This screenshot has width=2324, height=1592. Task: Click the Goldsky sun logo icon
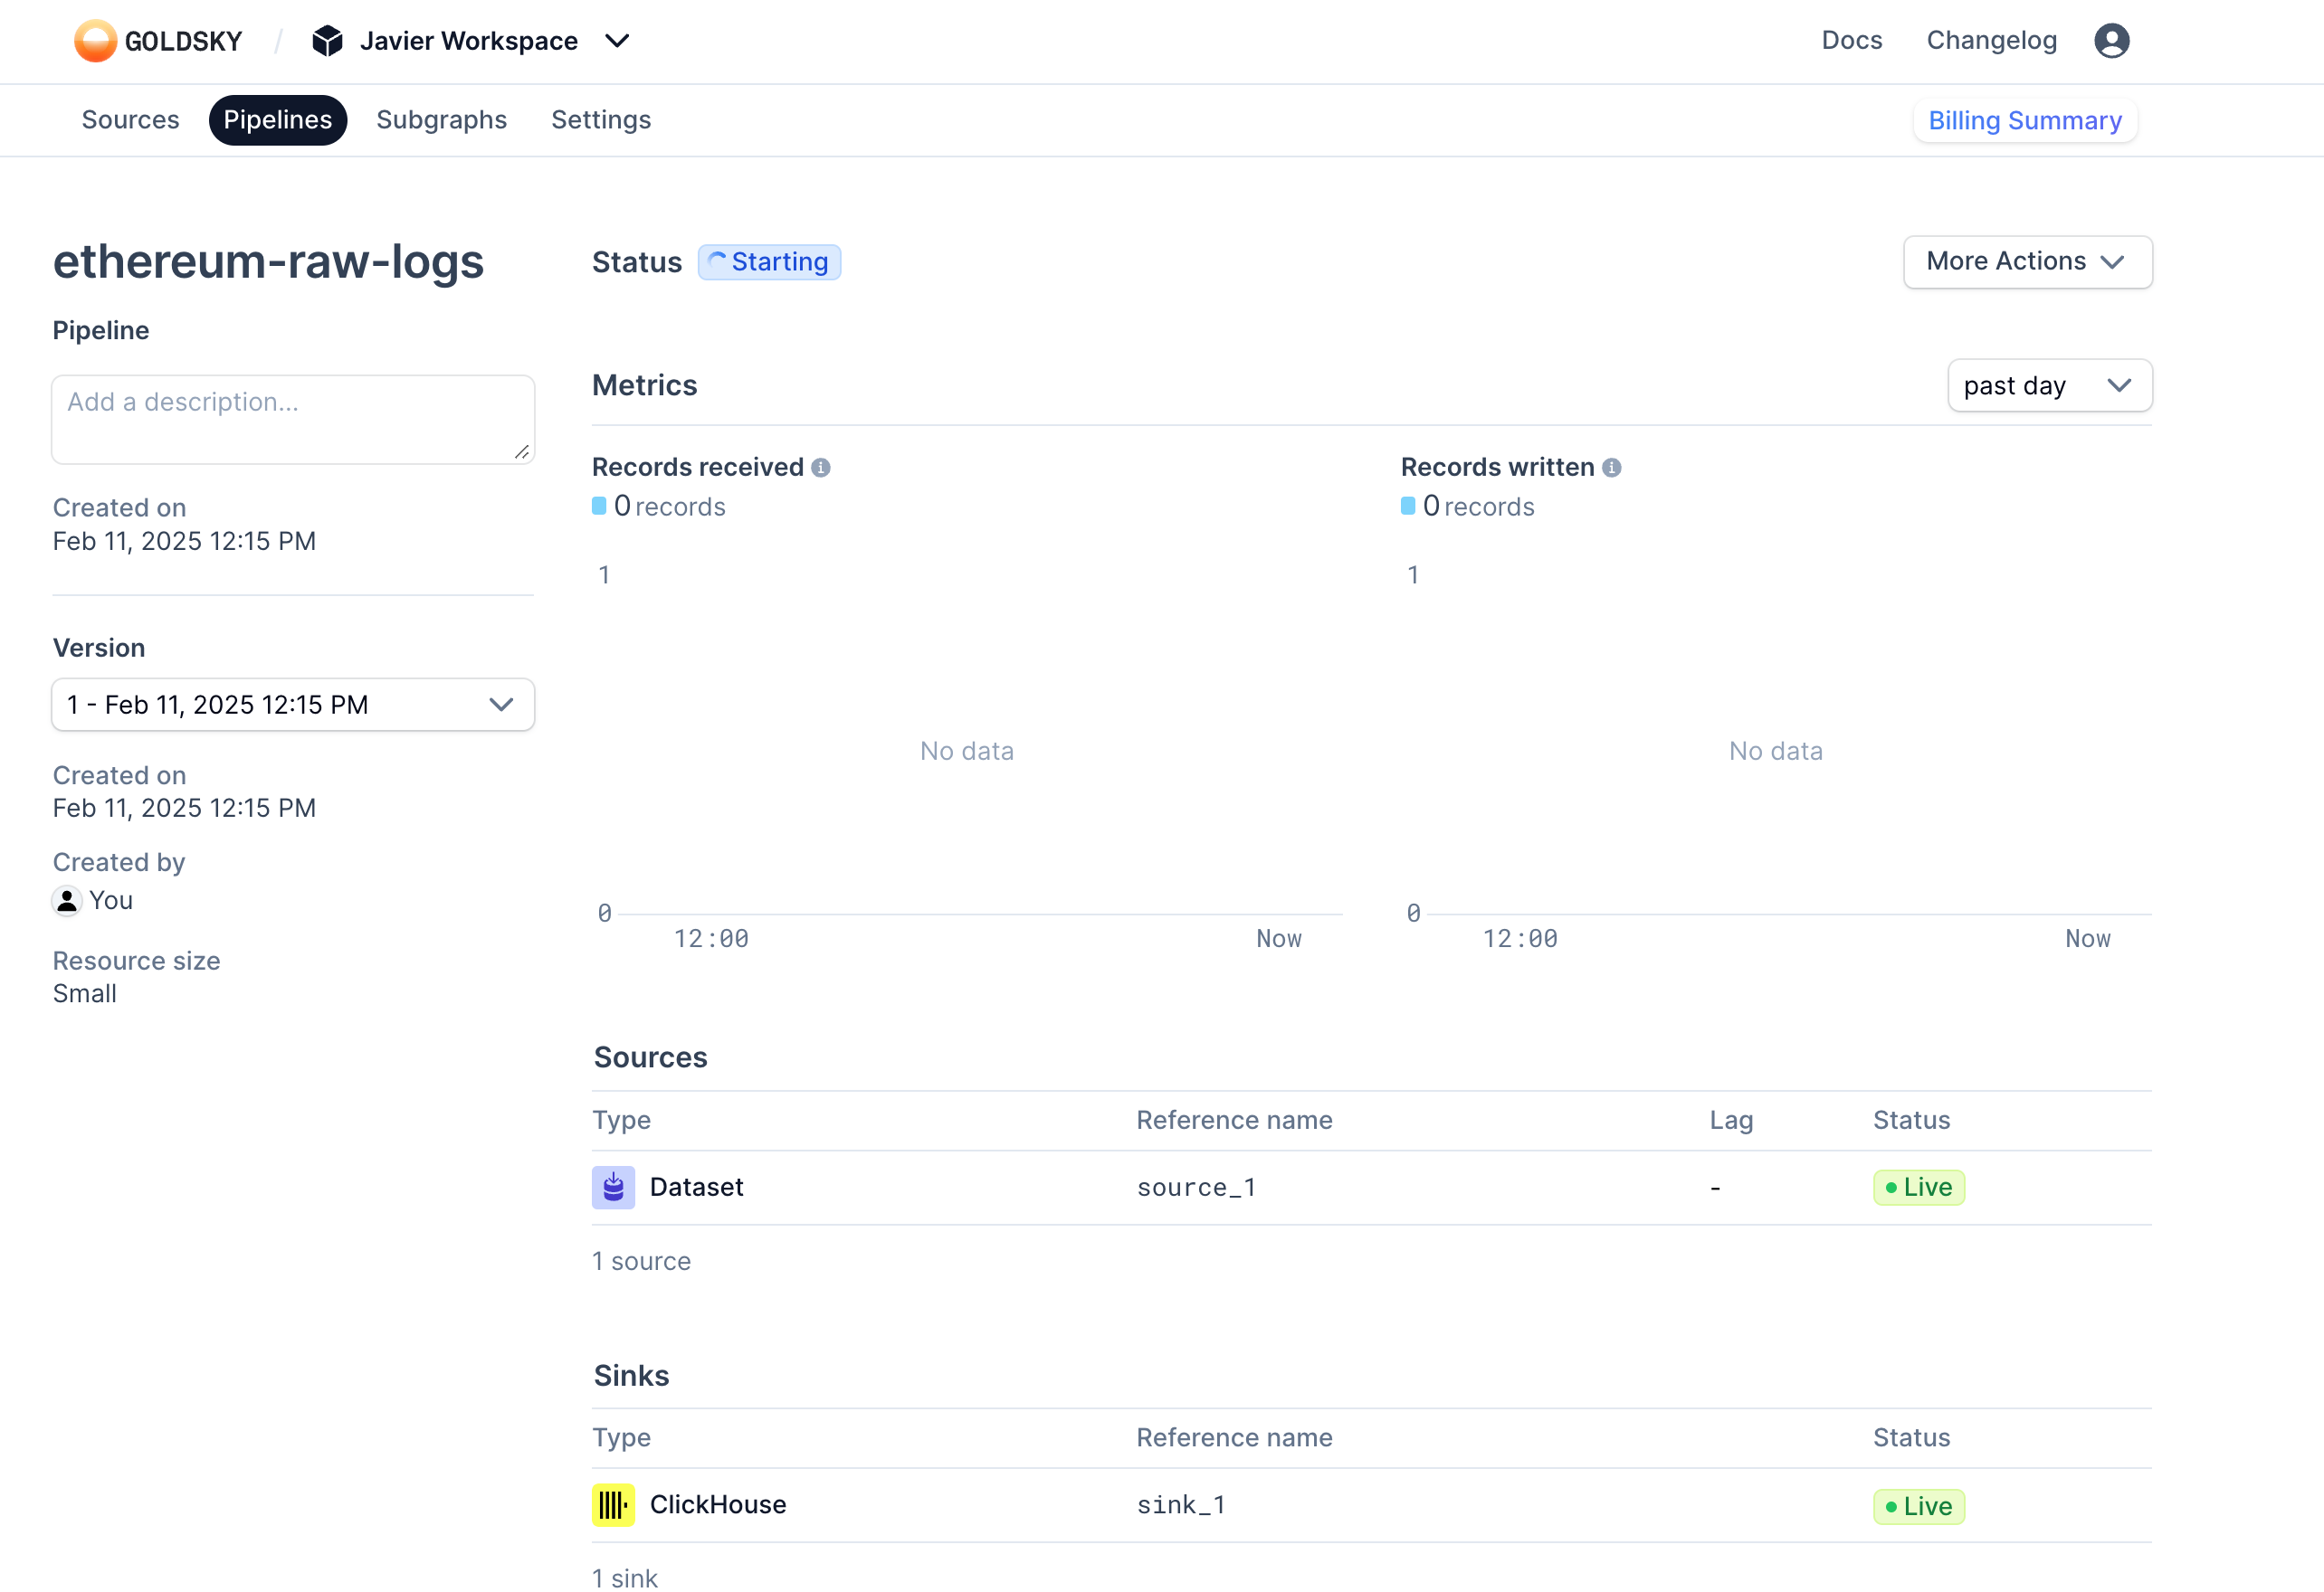[95, 41]
